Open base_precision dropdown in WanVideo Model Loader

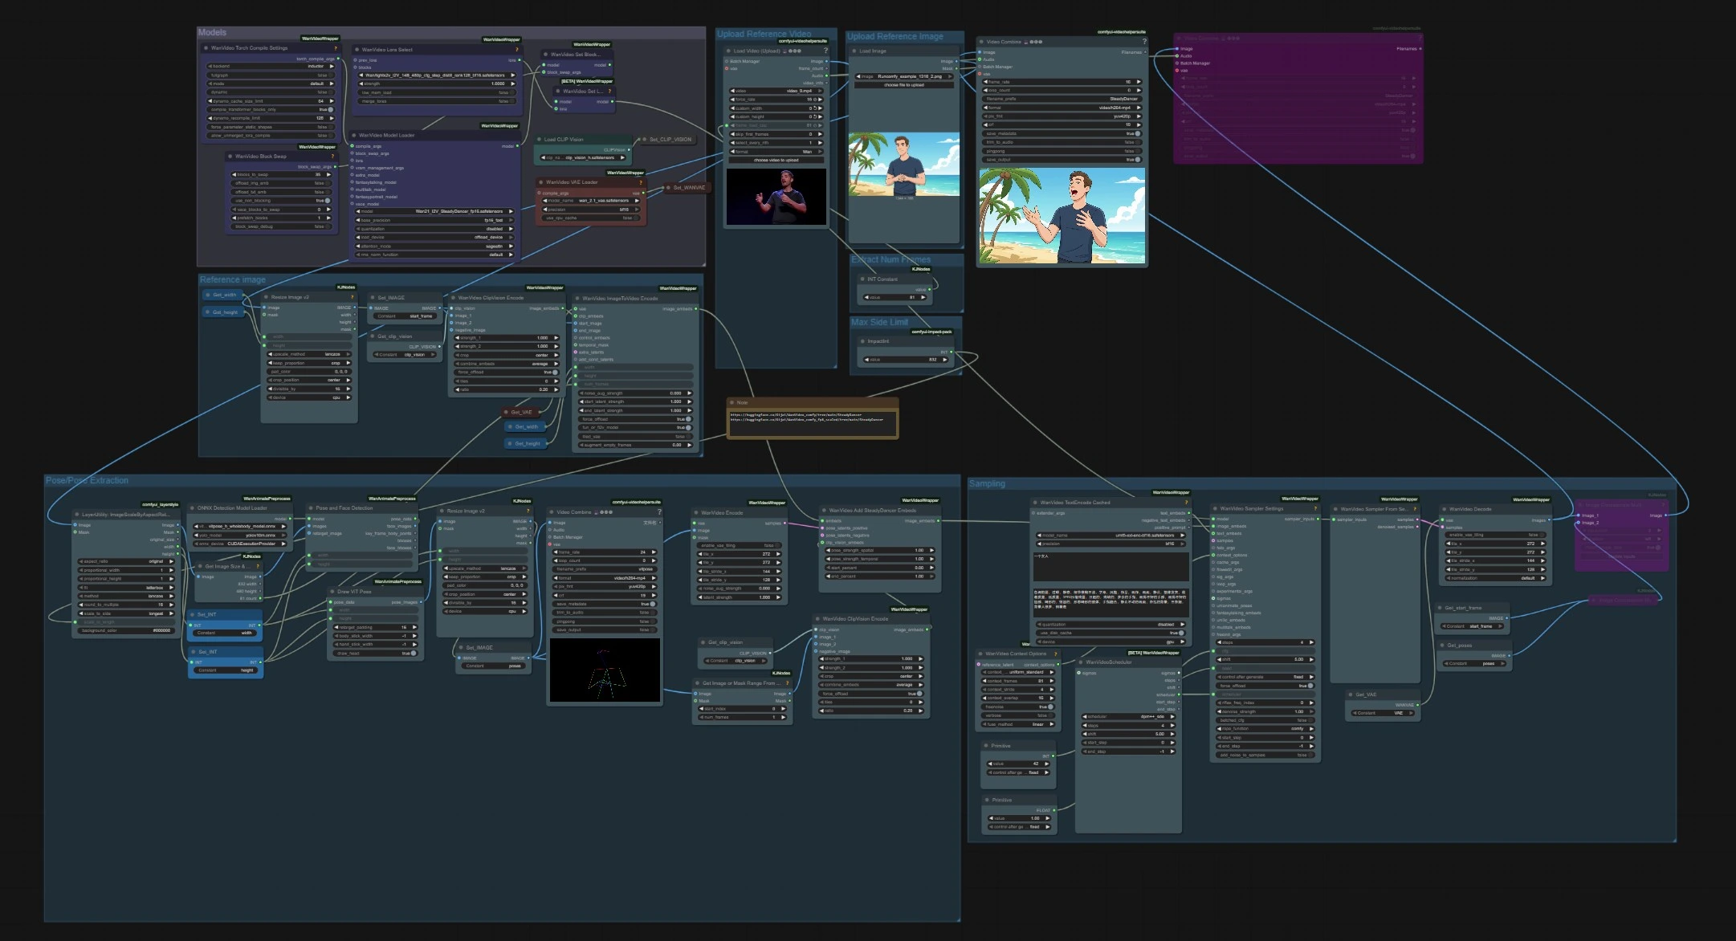point(434,220)
